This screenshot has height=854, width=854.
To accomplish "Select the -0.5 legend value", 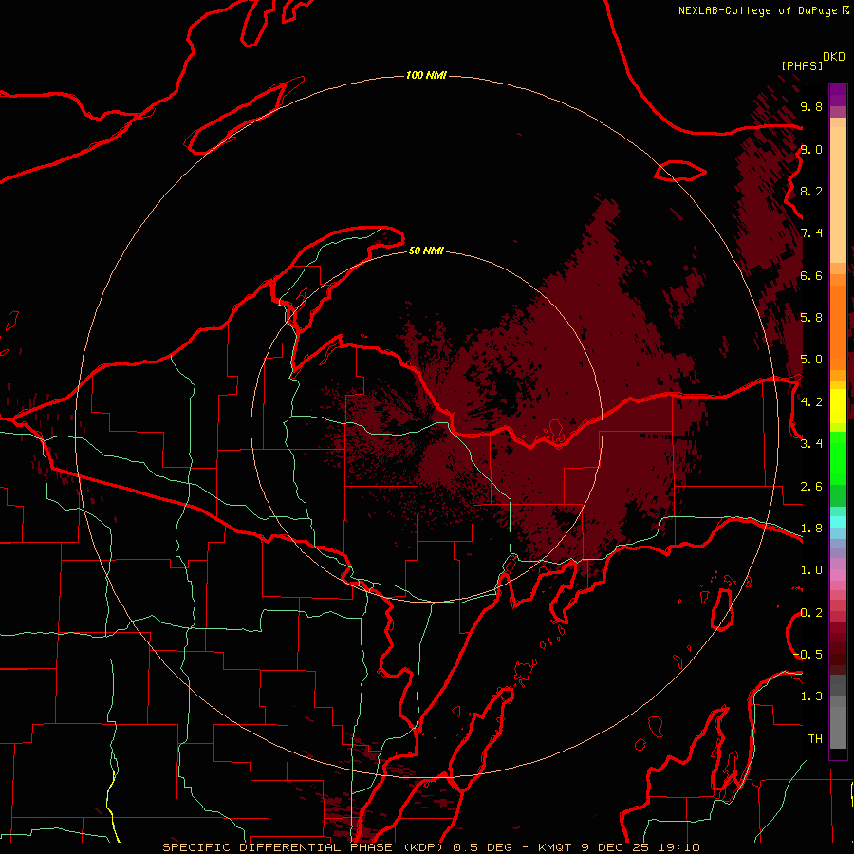I will (x=808, y=654).
